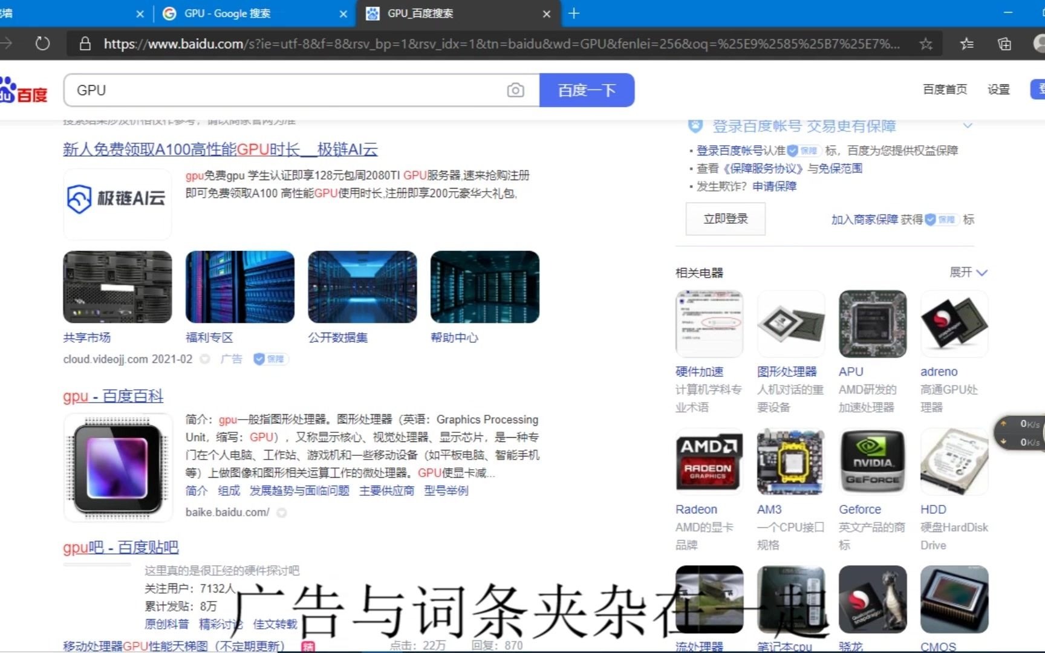1045x653 pixels.
Task: Switch to GPU - Google 搜索 tab
Action: 227,13
